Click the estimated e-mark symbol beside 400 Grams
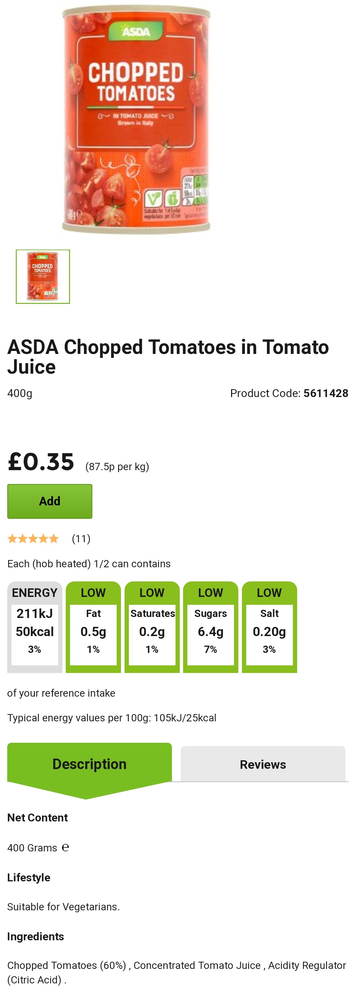 coord(65,847)
